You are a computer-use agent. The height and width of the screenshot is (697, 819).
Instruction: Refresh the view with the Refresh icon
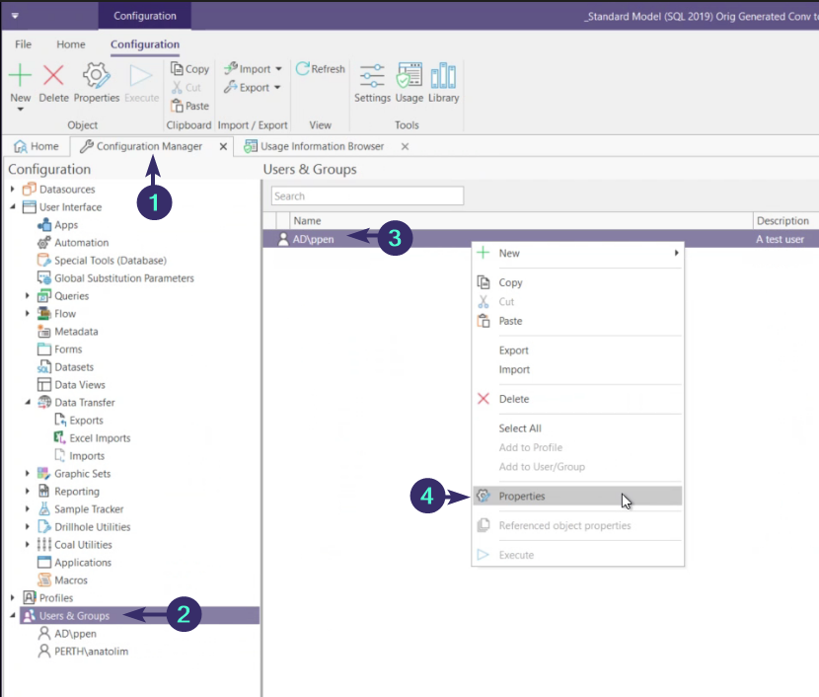pos(320,68)
